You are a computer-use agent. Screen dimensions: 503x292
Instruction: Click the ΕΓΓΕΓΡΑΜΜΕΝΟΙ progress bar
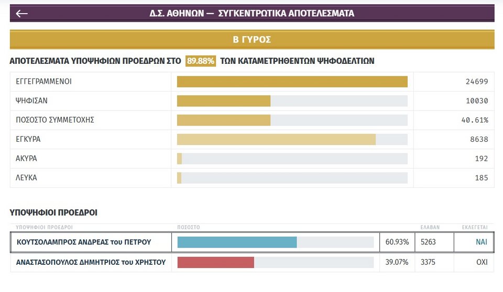point(292,82)
